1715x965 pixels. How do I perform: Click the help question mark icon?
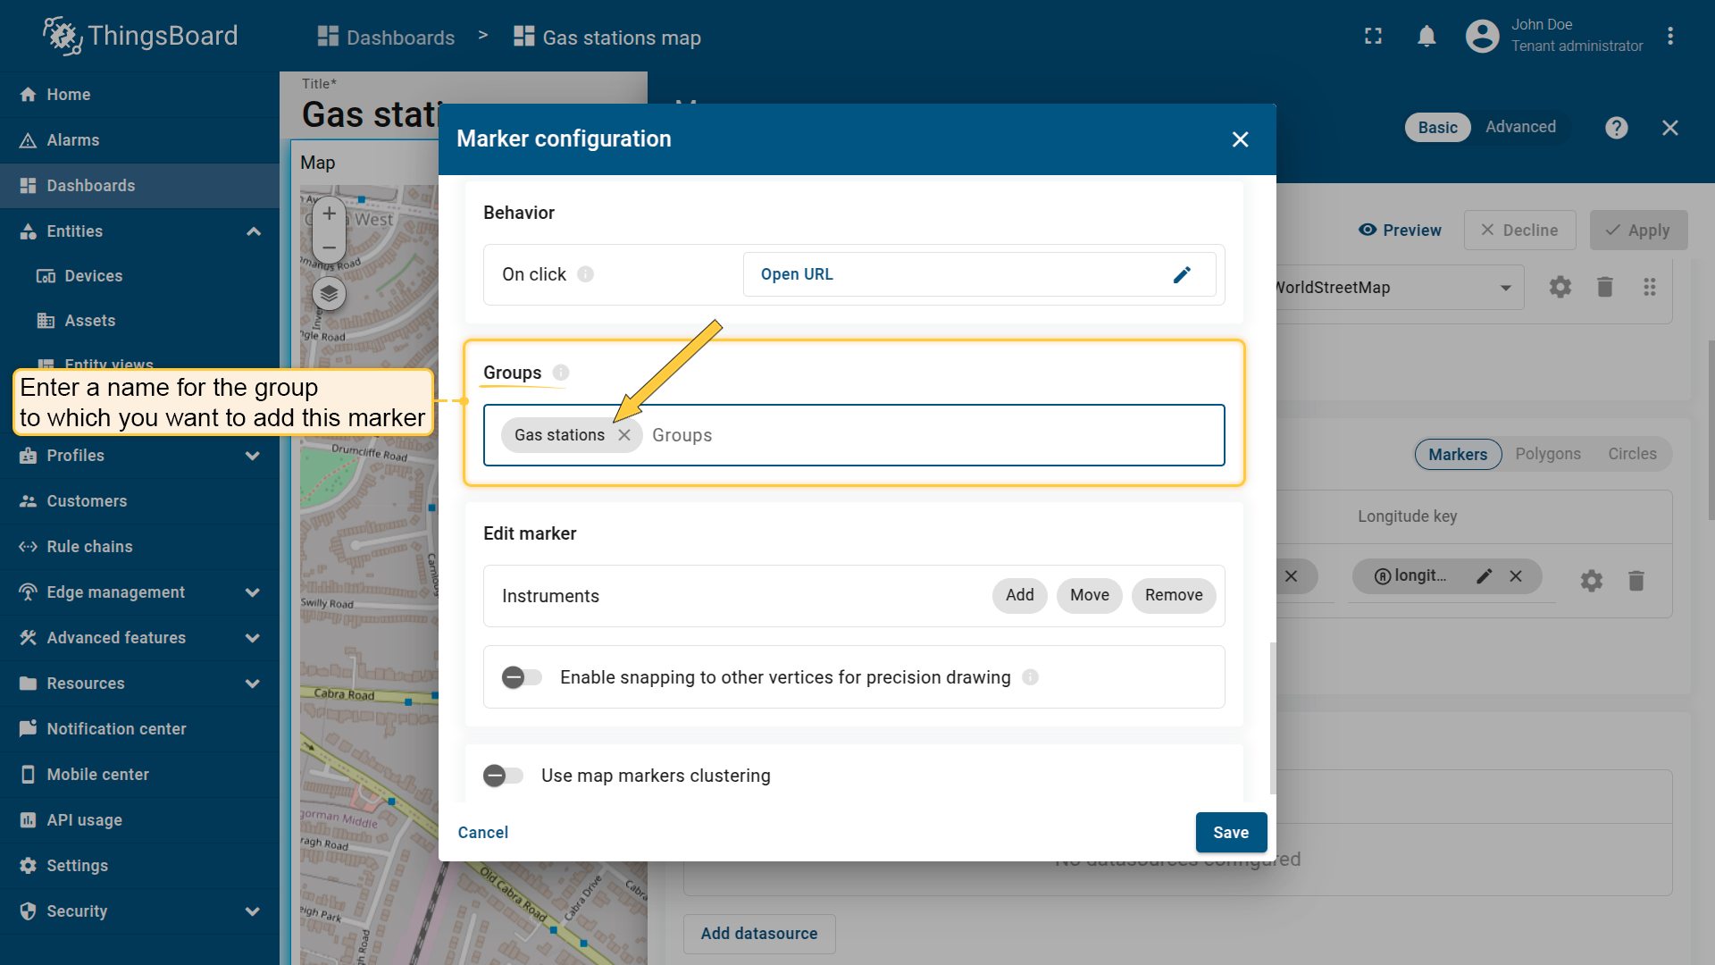pos(1616,128)
